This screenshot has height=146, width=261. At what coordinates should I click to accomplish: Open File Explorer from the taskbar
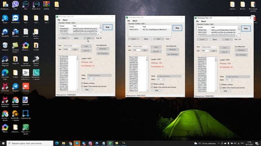click(x=64, y=143)
